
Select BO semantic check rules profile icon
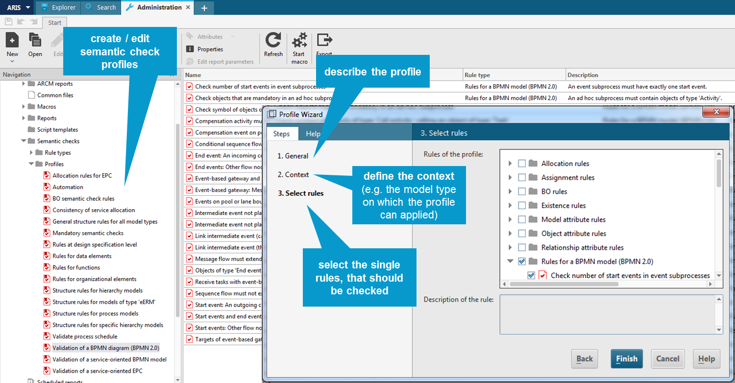pos(47,198)
